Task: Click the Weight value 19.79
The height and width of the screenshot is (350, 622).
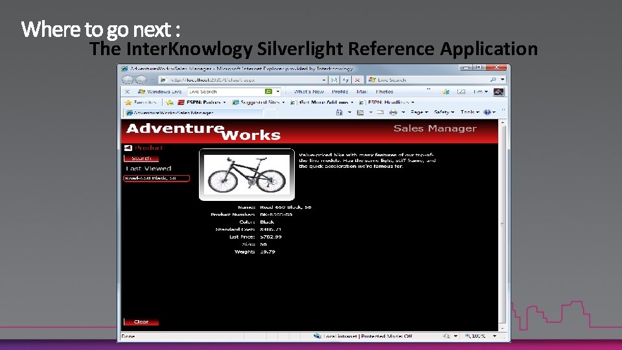Action: pos(268,252)
